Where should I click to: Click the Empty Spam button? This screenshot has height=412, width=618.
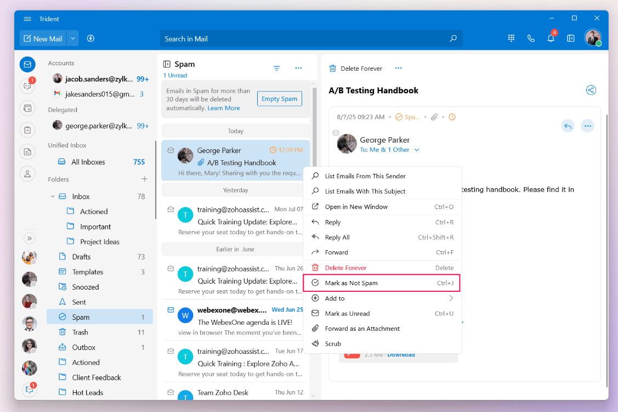tap(280, 99)
